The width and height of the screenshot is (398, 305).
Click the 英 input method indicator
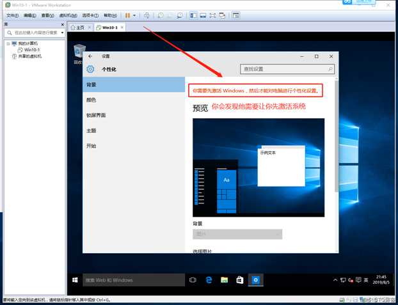click(366, 280)
